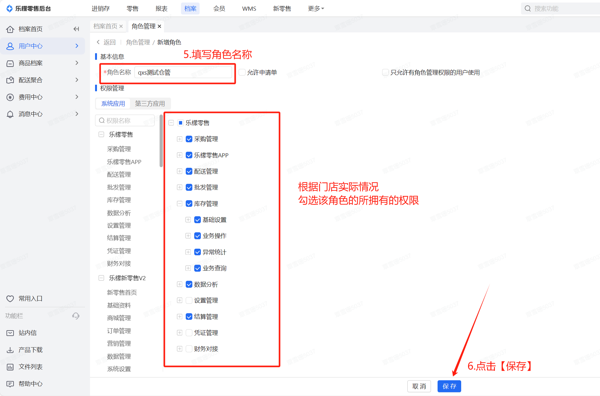This screenshot has height=396, width=600.
Task: Open the 零售 top menu
Action: coord(133,8)
